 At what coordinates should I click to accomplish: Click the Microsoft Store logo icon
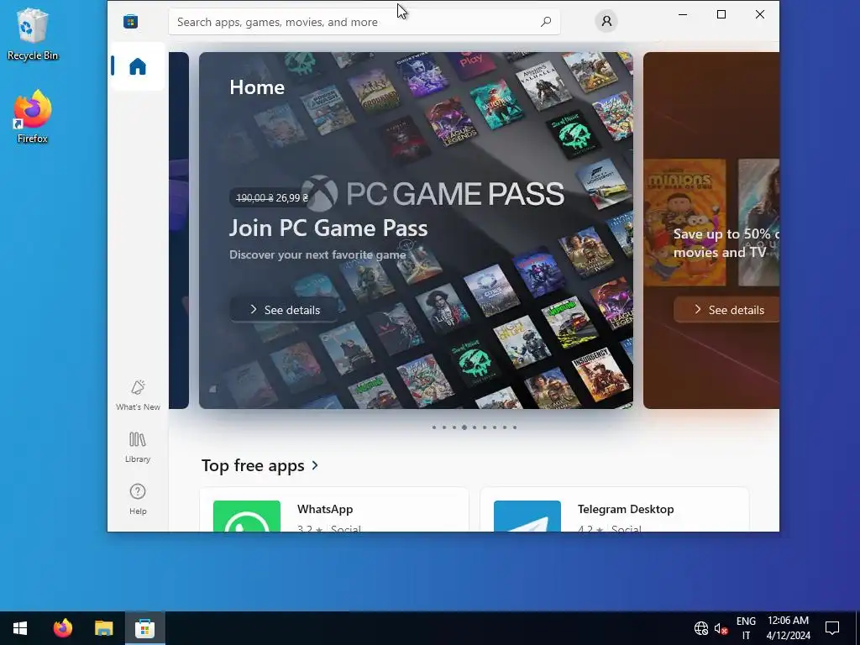coord(130,21)
